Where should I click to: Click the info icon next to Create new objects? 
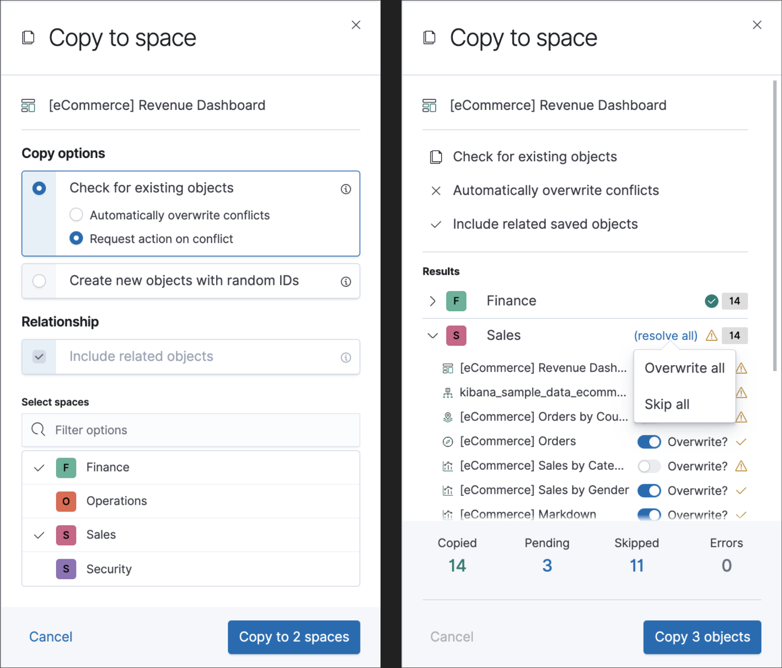[346, 282]
